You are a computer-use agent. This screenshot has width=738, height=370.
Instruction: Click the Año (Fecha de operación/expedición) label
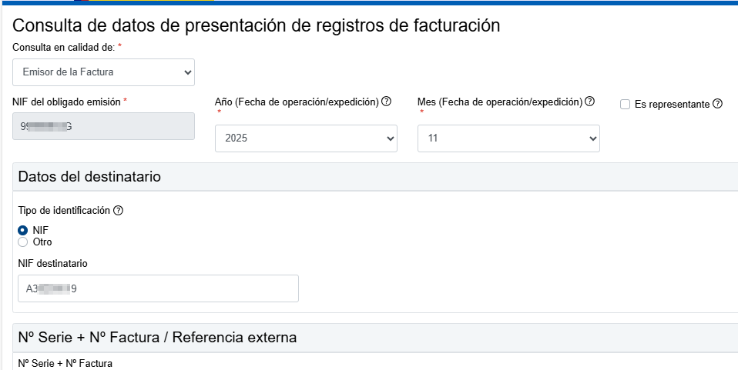click(x=296, y=102)
